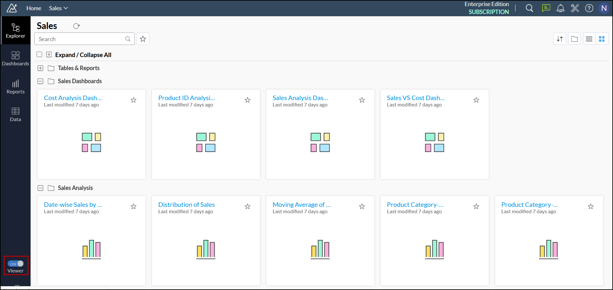Open Sales VS Cost Dashboard link
This screenshot has height=290, width=613.
415,98
